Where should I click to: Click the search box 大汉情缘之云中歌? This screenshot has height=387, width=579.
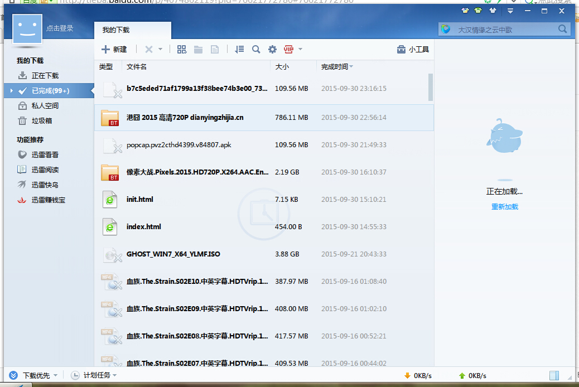click(x=504, y=30)
